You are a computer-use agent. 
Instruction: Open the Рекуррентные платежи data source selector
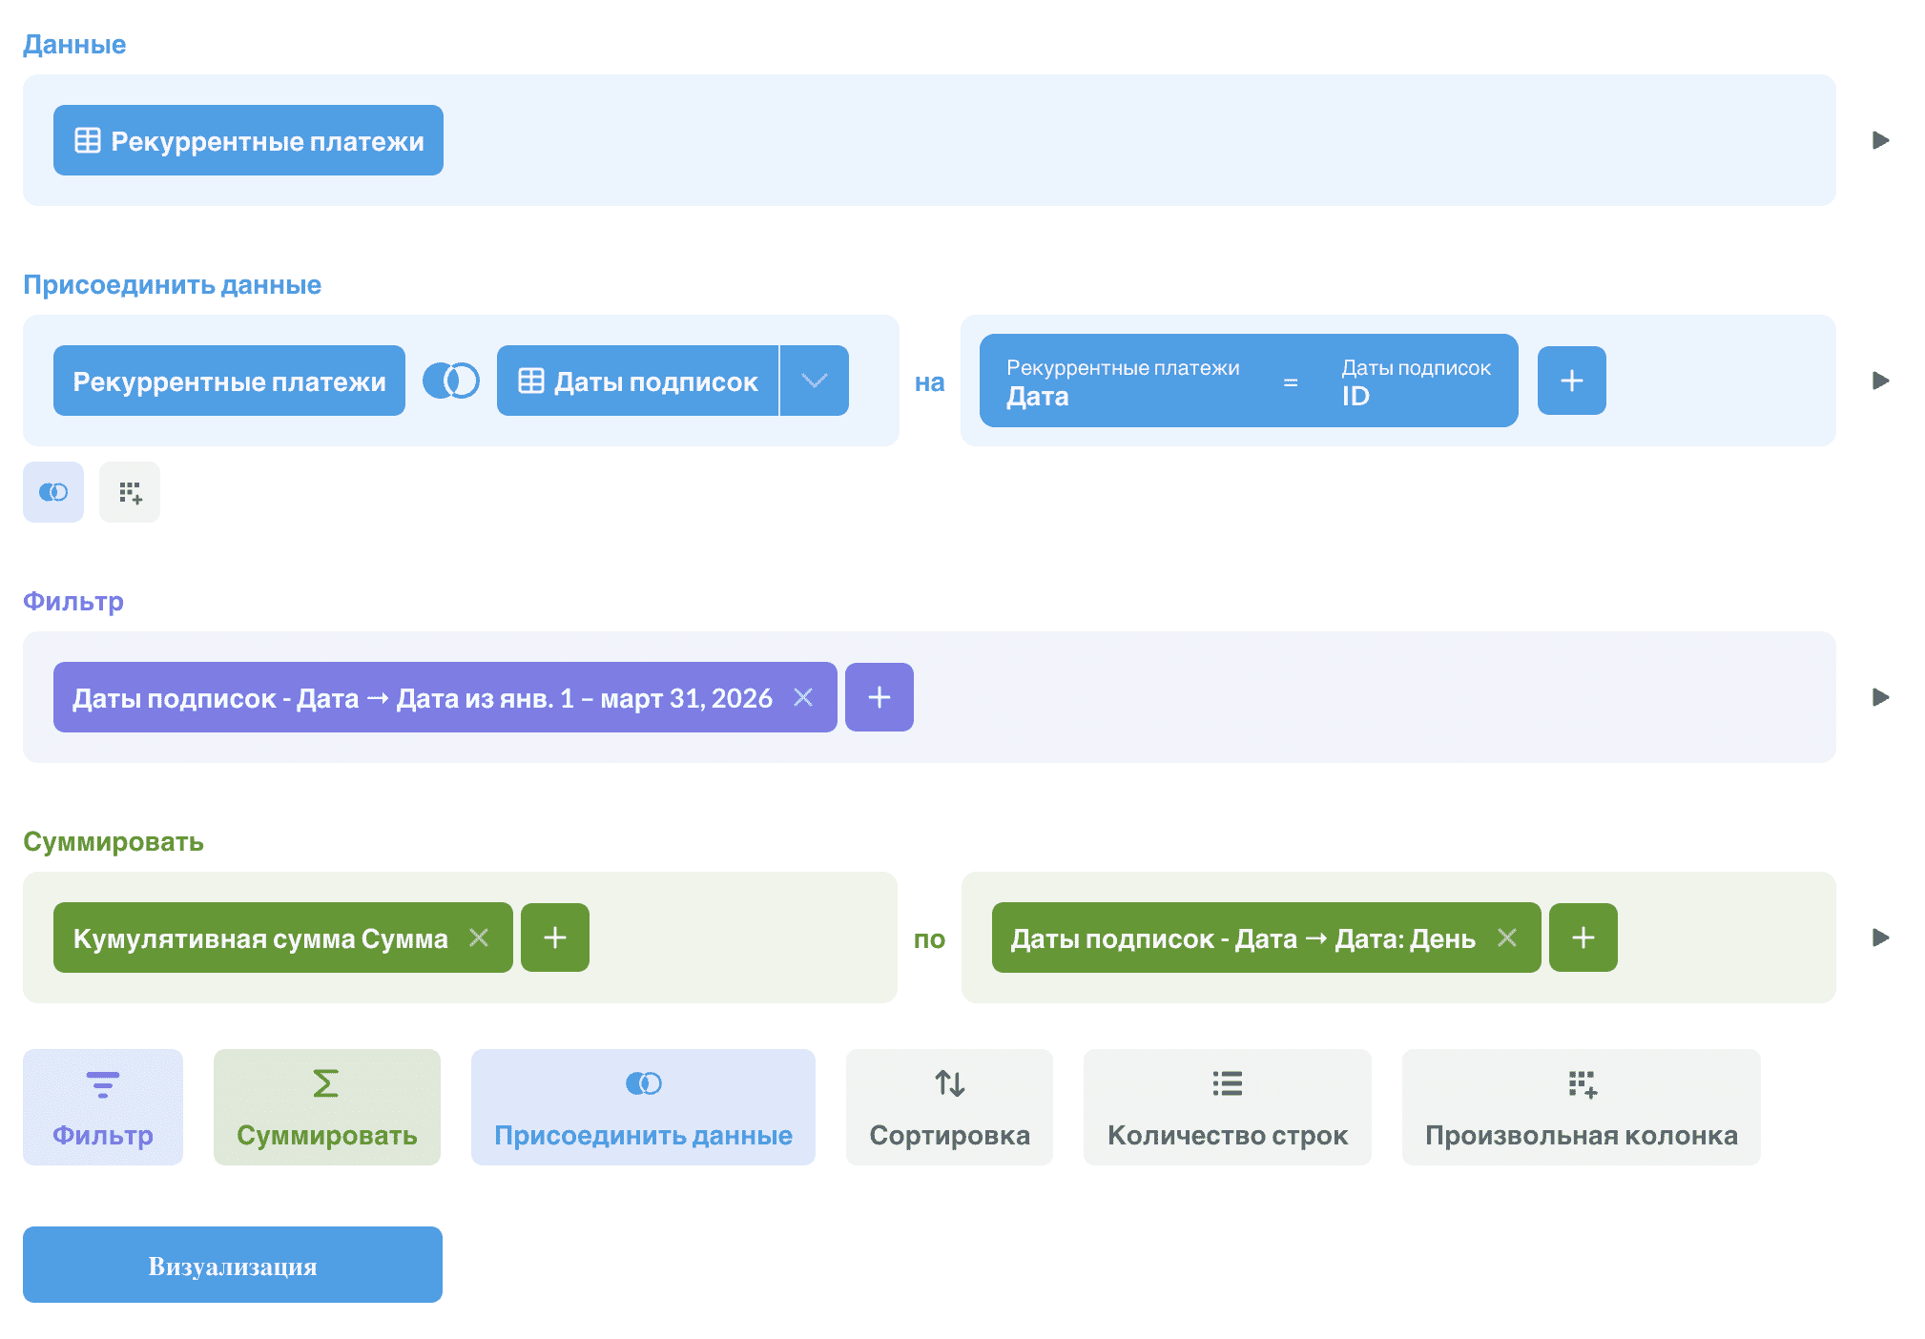pos(248,140)
